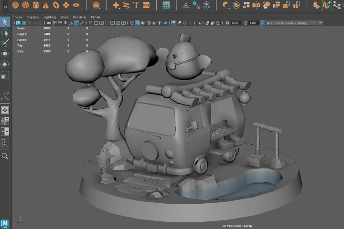Click the camera bookmark icon
The width and height of the screenshot is (344, 229).
point(65,23)
